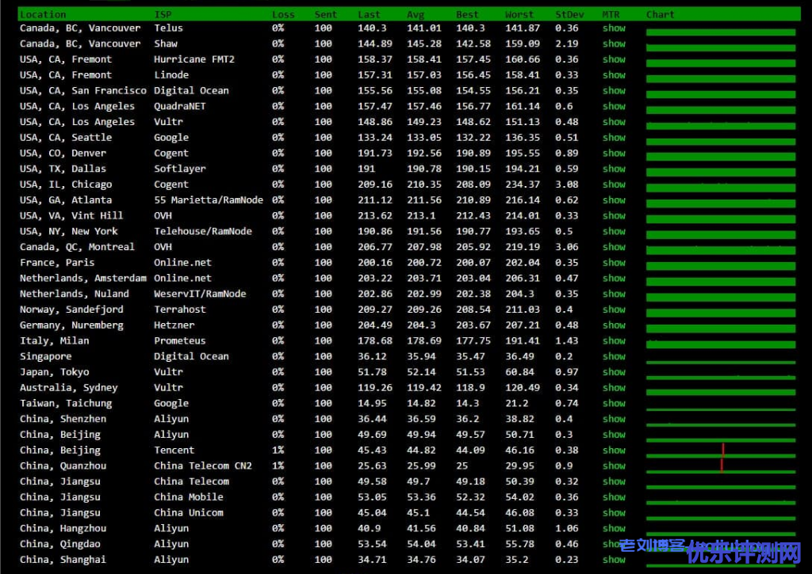Show MTR for Atlanta RamNode row

614,200
